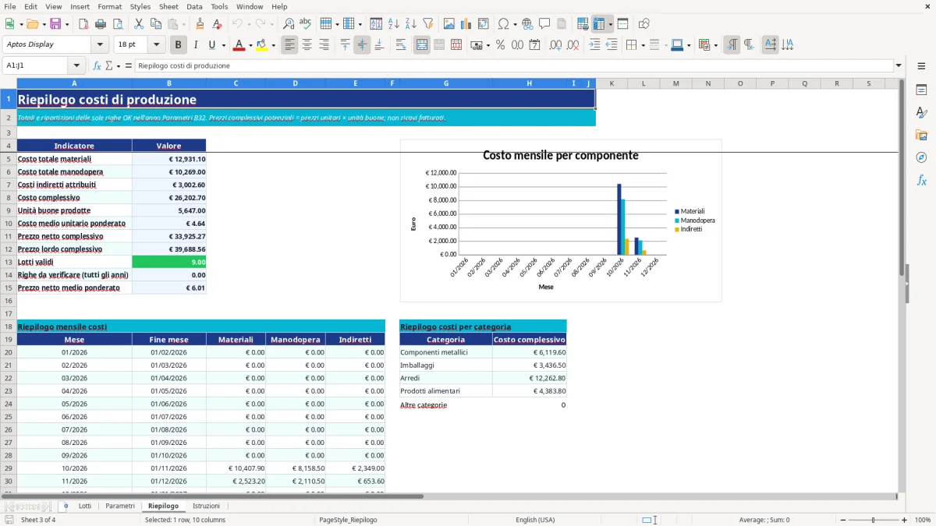Save the document with the Save icon
This screenshot has width=936, height=526.
(55, 24)
